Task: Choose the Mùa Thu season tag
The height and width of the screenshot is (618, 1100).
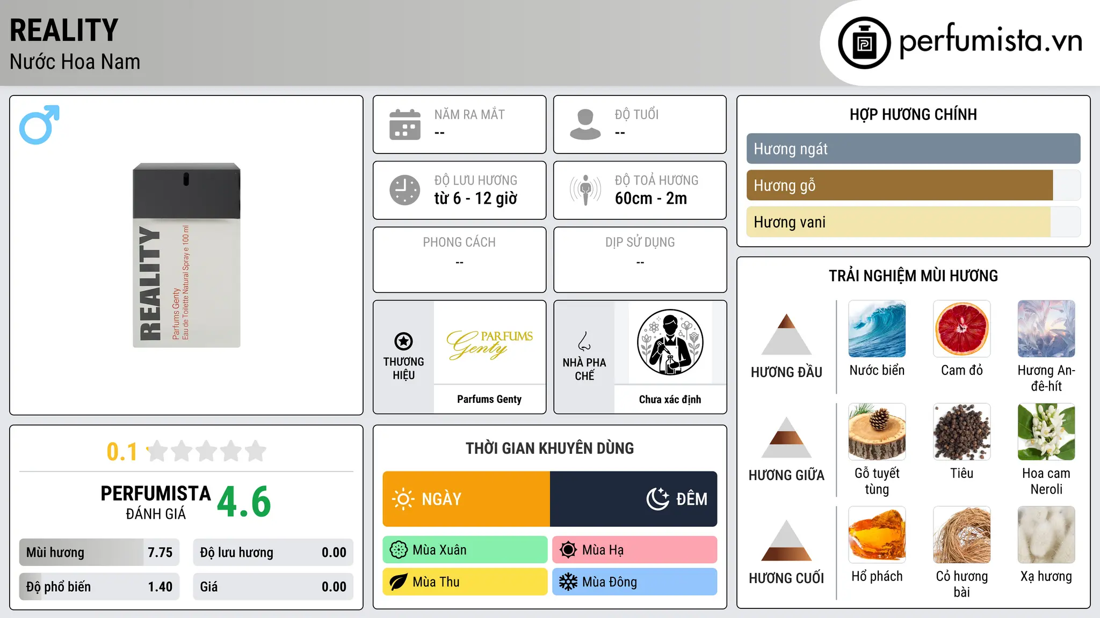Action: click(465, 582)
